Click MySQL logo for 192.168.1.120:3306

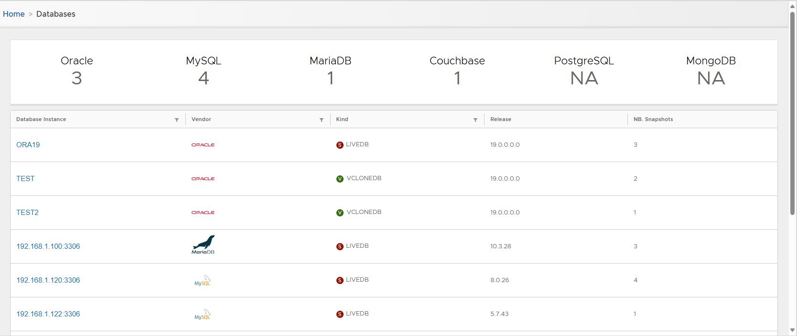pos(203,281)
